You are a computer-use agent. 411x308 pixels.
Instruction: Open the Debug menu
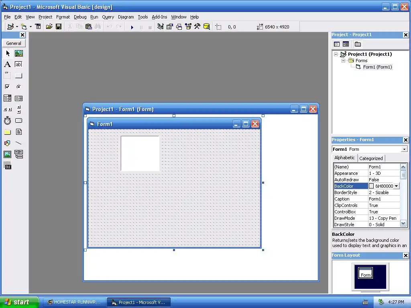click(80, 17)
